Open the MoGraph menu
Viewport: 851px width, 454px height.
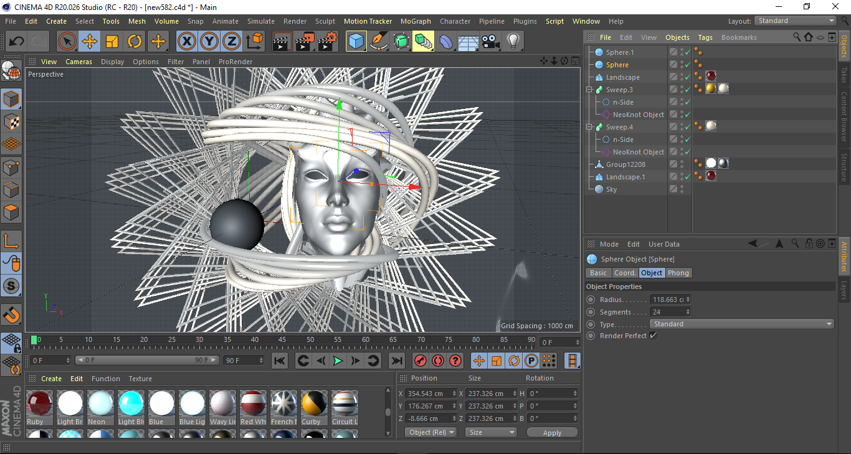click(x=416, y=21)
